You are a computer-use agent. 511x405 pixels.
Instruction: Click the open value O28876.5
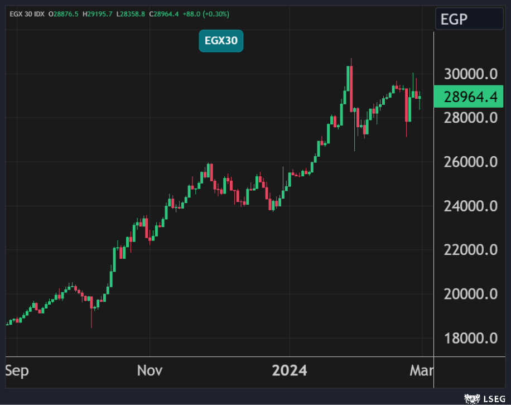click(x=64, y=13)
